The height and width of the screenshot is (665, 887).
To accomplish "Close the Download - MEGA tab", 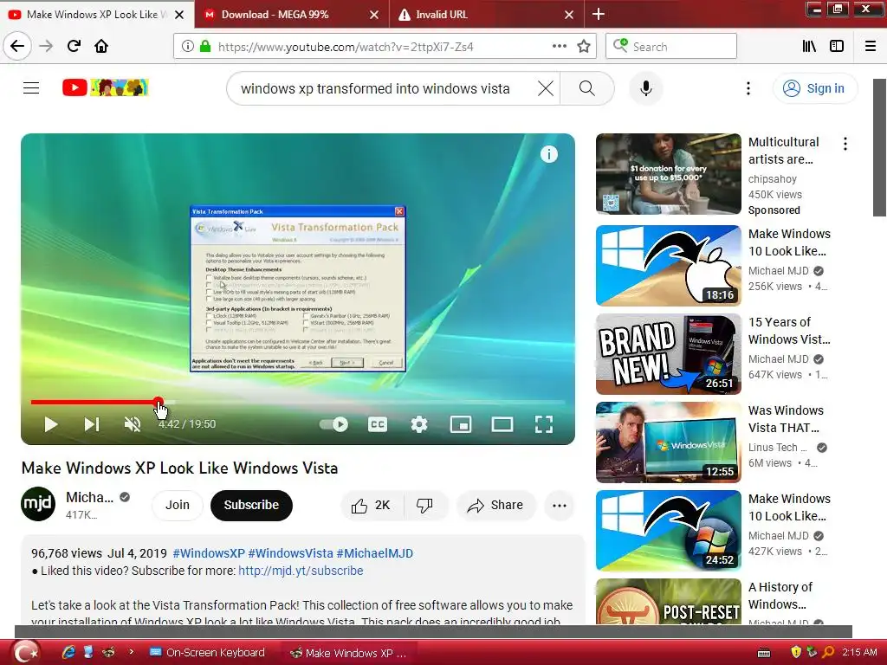I will [x=374, y=15].
